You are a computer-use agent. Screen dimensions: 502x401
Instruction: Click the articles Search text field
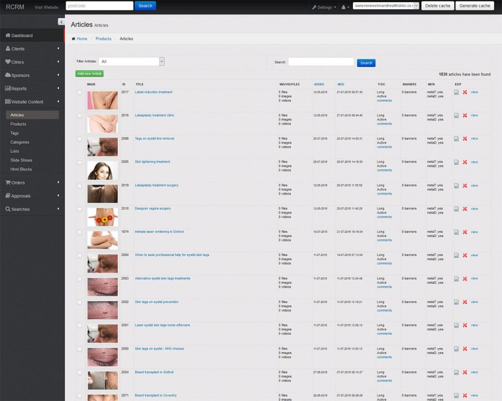click(x=321, y=62)
